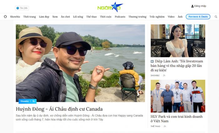The image size is (219, 133).
Task: Click video play icon before Diệp Lâm Anh headline
Action: (152, 61)
